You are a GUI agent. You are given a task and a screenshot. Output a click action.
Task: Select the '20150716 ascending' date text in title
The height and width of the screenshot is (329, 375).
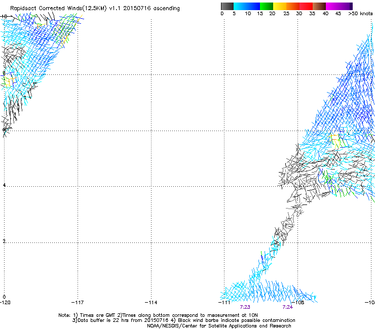click(152, 9)
